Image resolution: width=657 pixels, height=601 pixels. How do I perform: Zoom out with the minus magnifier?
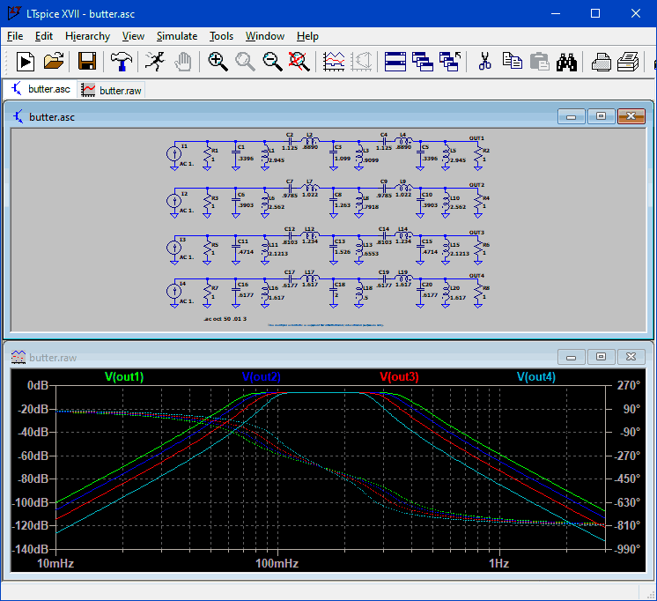[x=272, y=62]
